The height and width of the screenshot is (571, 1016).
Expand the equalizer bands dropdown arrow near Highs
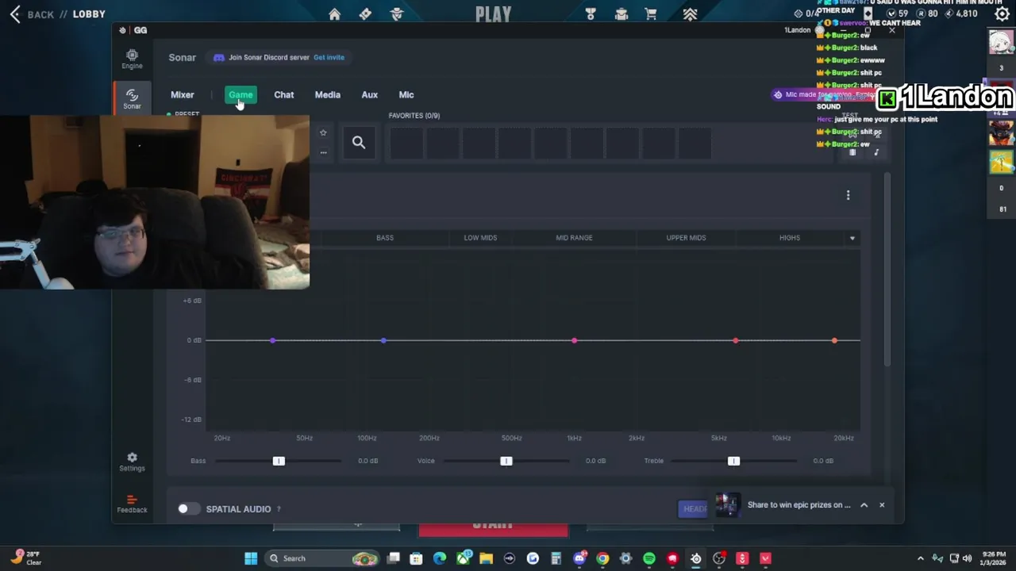852,238
